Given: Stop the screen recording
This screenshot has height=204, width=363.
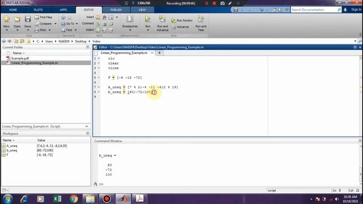Looking at the screenshot, I should [x=214, y=3].
